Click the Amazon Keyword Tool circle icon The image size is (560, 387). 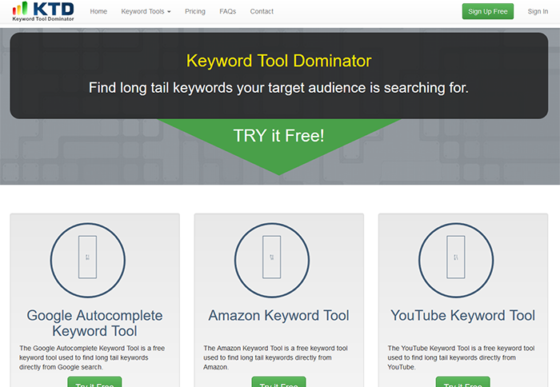[272, 260]
